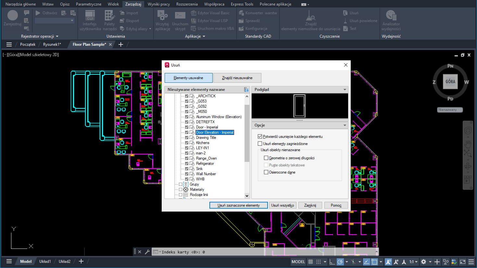477x268 pixels.
Task: Open customization menu icon at status bar end
Action: coord(471,262)
